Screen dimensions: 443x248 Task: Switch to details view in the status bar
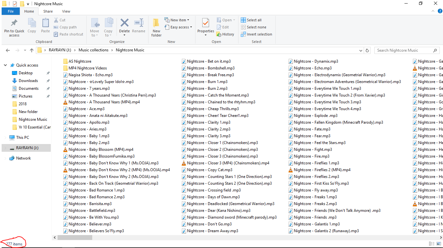[x=431, y=244]
